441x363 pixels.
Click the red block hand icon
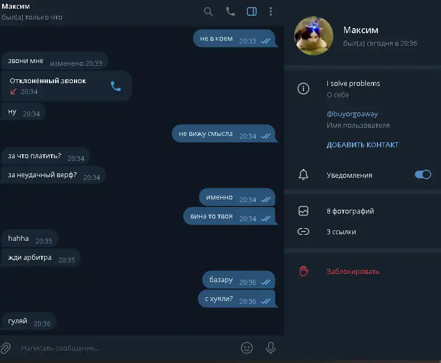coord(303,271)
